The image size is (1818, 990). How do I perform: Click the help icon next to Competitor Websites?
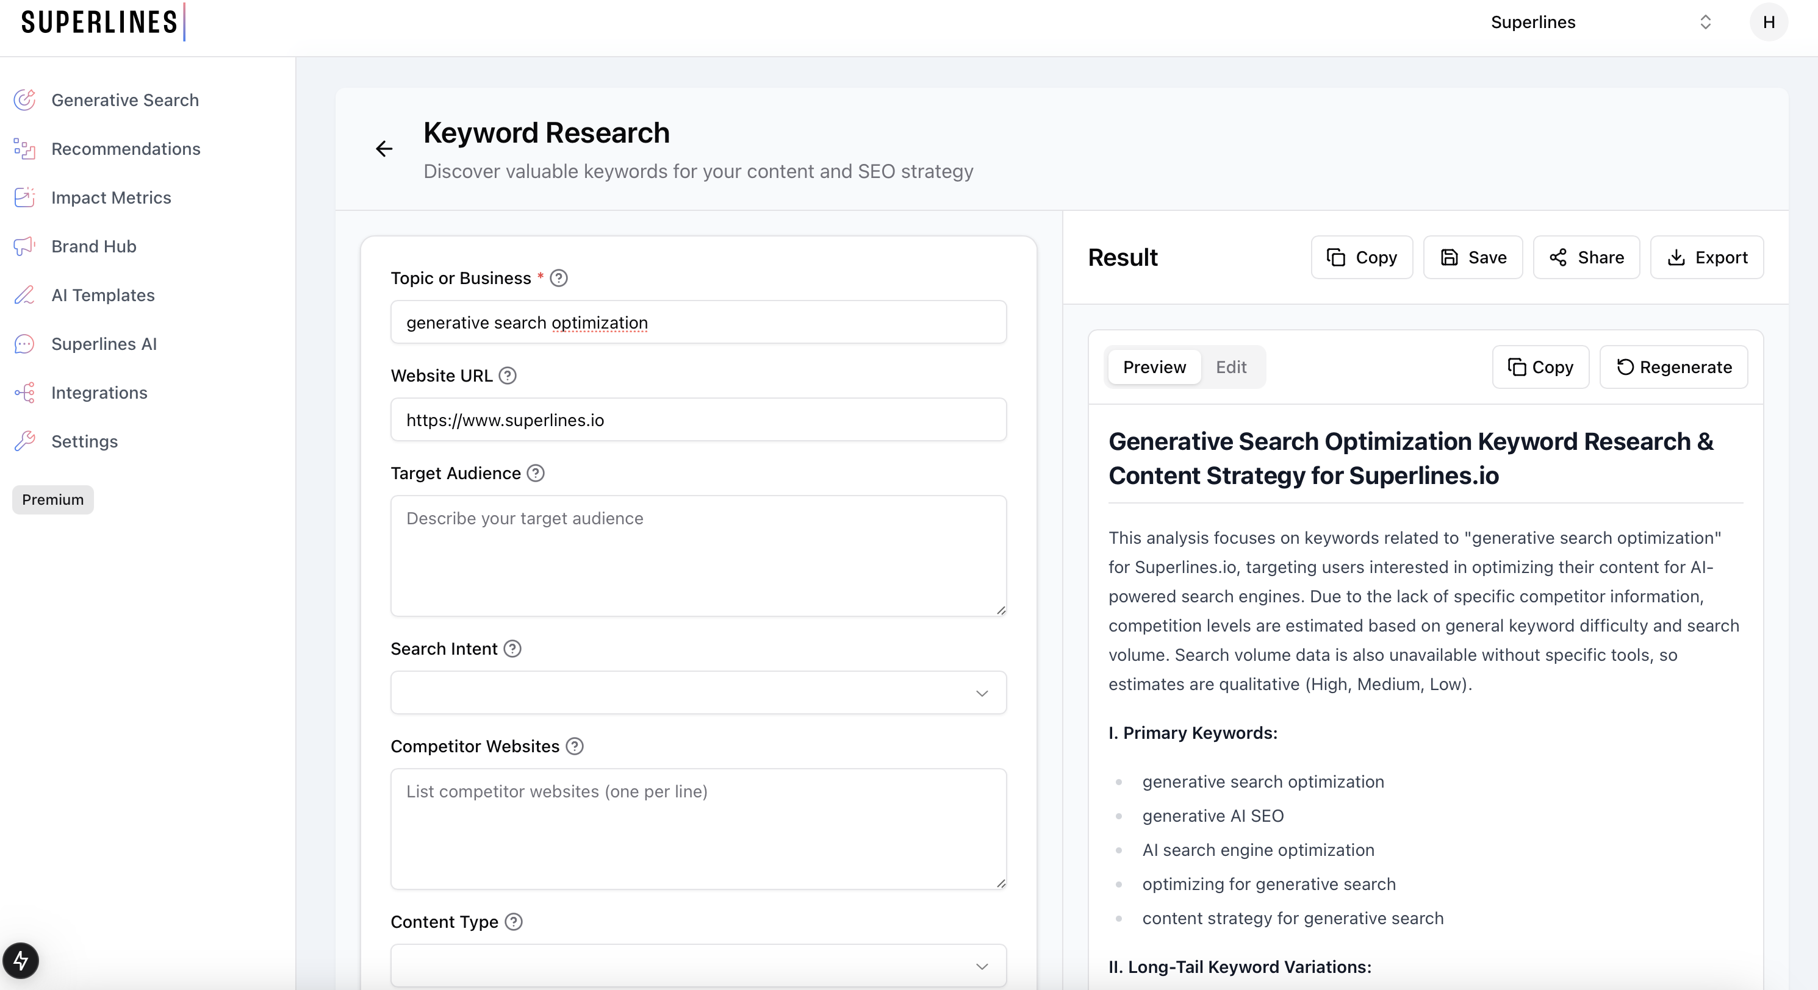point(575,746)
